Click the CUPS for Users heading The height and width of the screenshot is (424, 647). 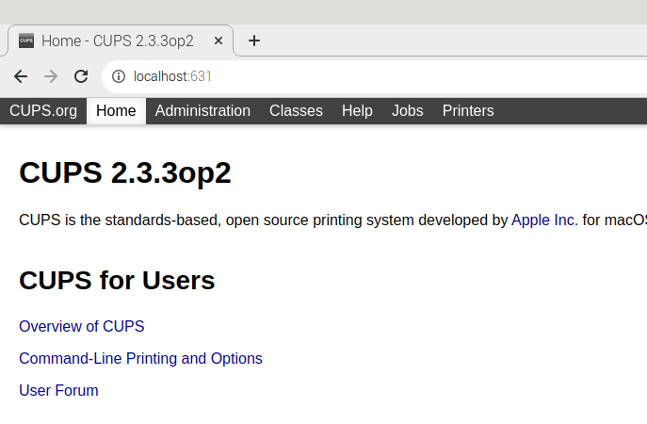tap(117, 281)
